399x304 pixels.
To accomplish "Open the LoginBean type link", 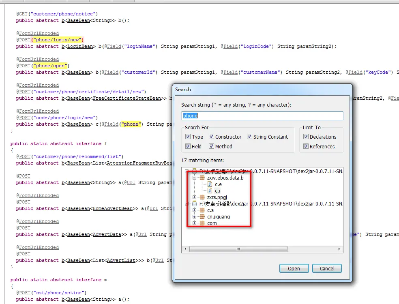I will [80, 46].
